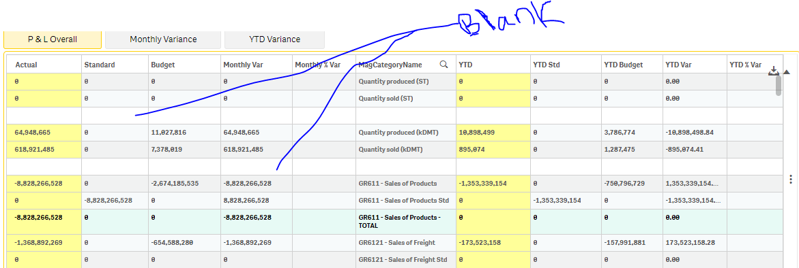Click YTD value -173,523,158
The width and height of the screenshot is (799, 268).
[480, 243]
